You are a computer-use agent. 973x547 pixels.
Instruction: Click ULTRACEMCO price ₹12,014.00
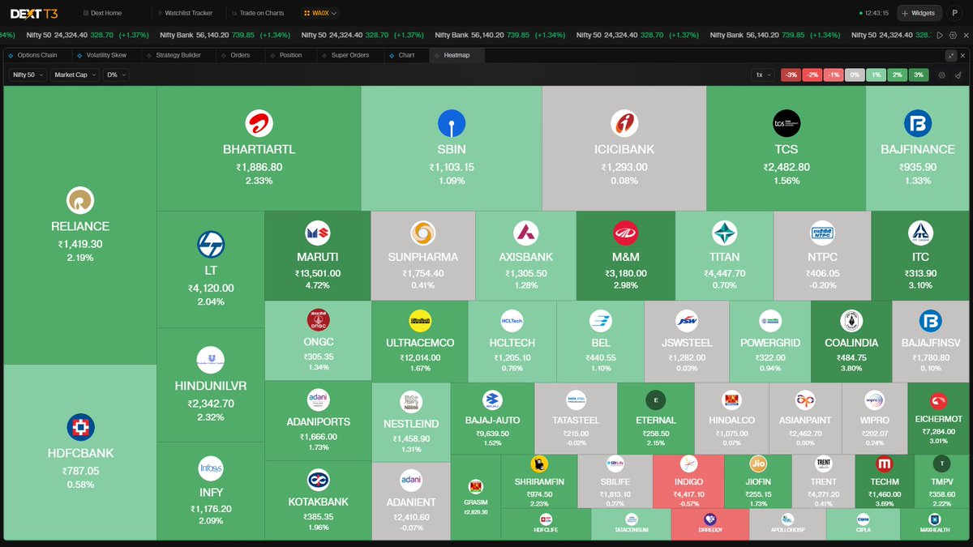pos(420,357)
